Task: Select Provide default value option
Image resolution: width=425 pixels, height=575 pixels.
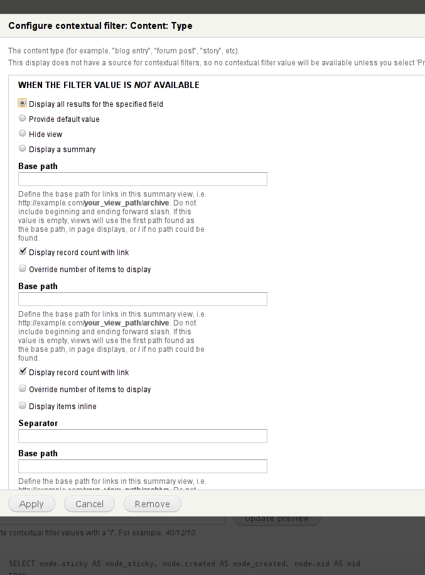Action: click(x=23, y=118)
